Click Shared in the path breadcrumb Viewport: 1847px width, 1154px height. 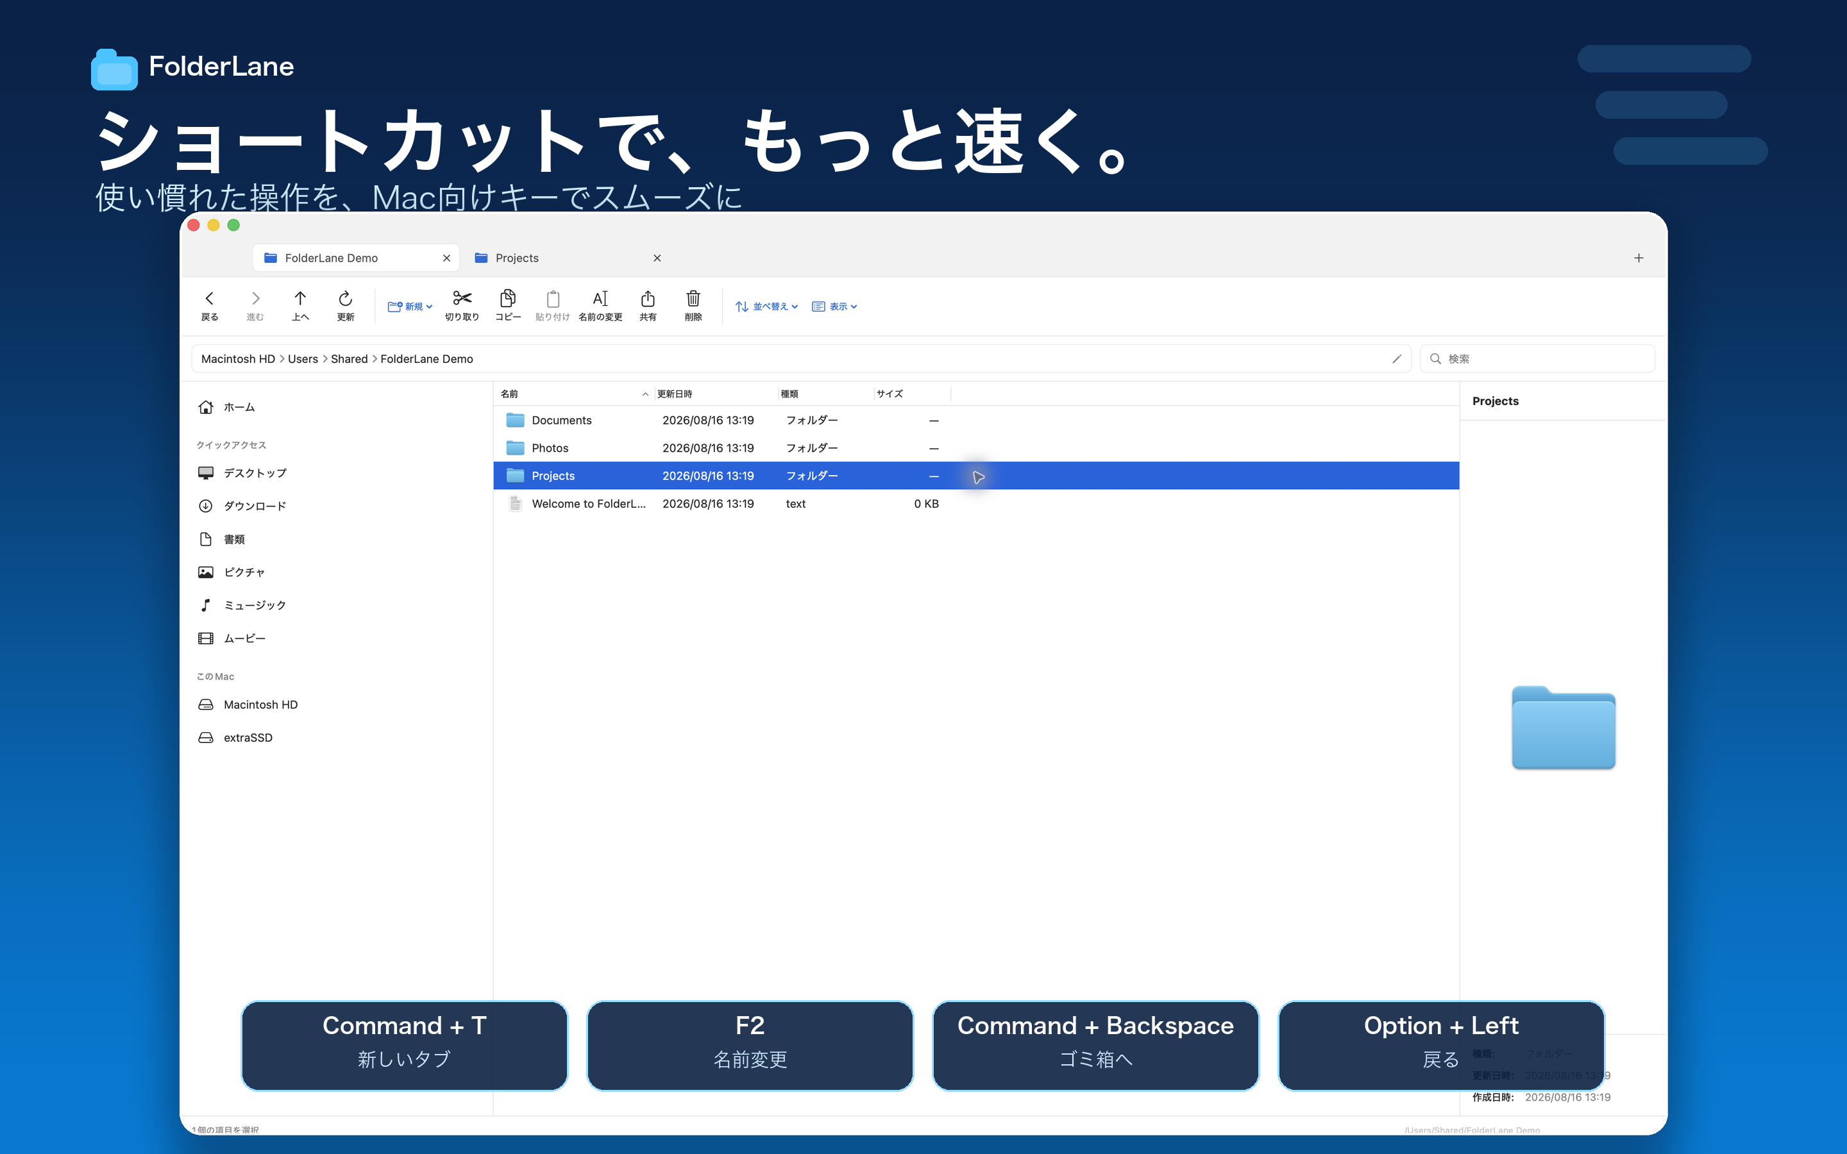(350, 359)
